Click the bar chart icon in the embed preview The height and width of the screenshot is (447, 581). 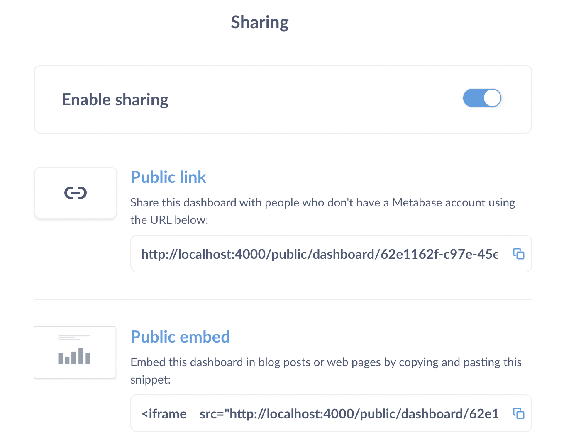[x=74, y=357]
